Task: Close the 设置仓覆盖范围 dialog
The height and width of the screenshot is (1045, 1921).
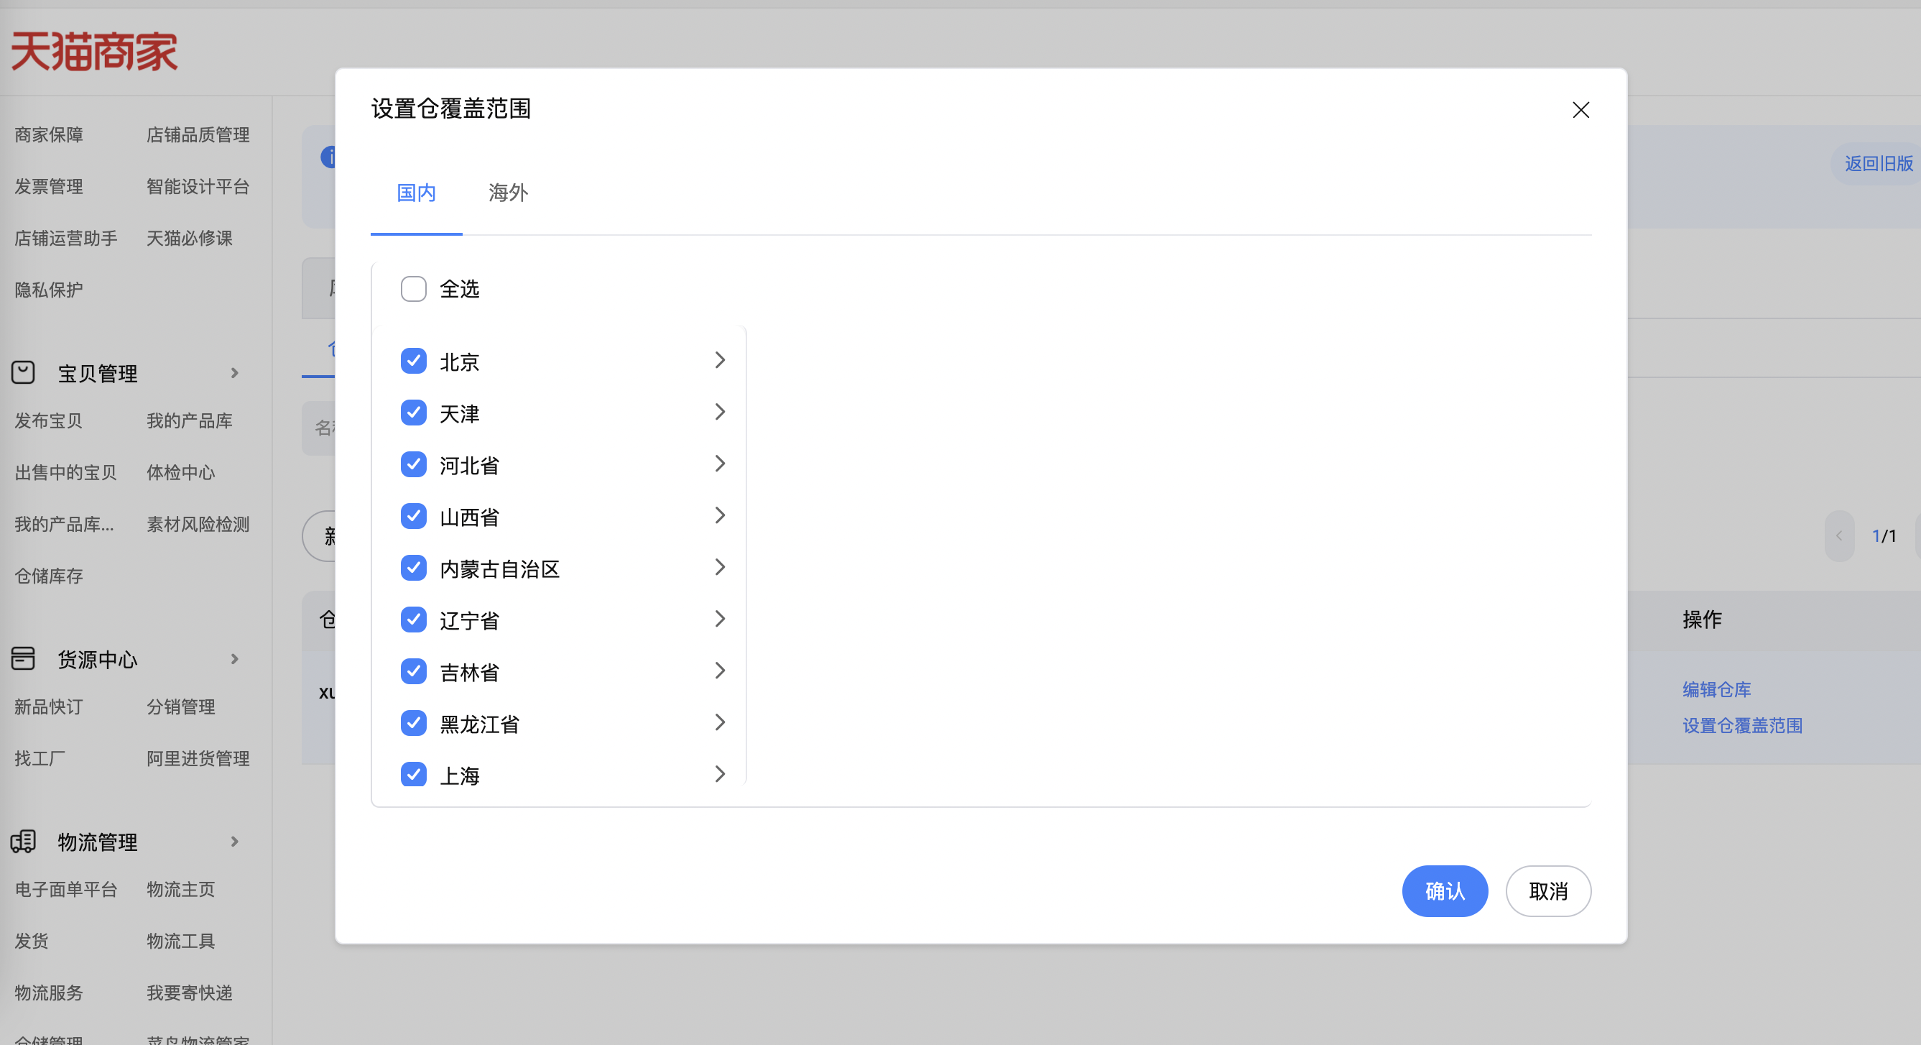Action: coord(1580,110)
